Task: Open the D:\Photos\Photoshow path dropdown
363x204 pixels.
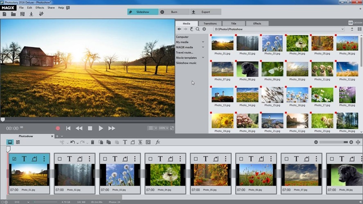Action: 343,29
